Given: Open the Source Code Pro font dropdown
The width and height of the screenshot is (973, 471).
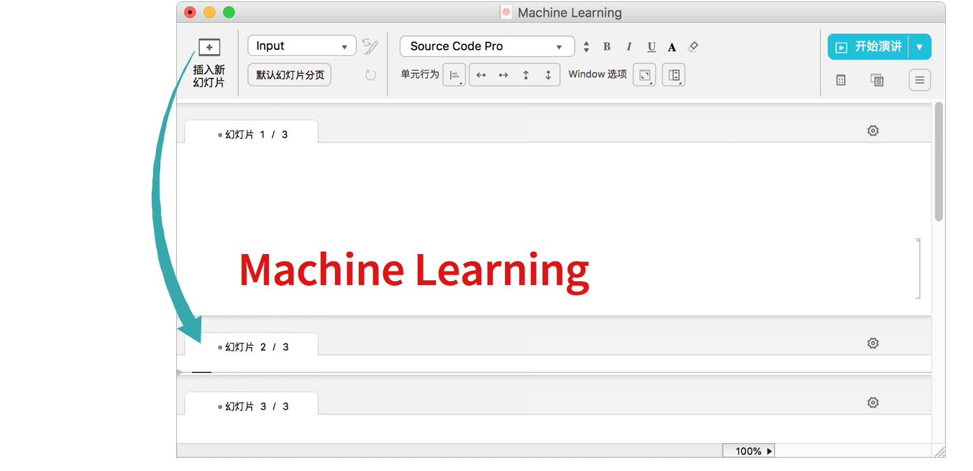Looking at the screenshot, I should point(487,47).
